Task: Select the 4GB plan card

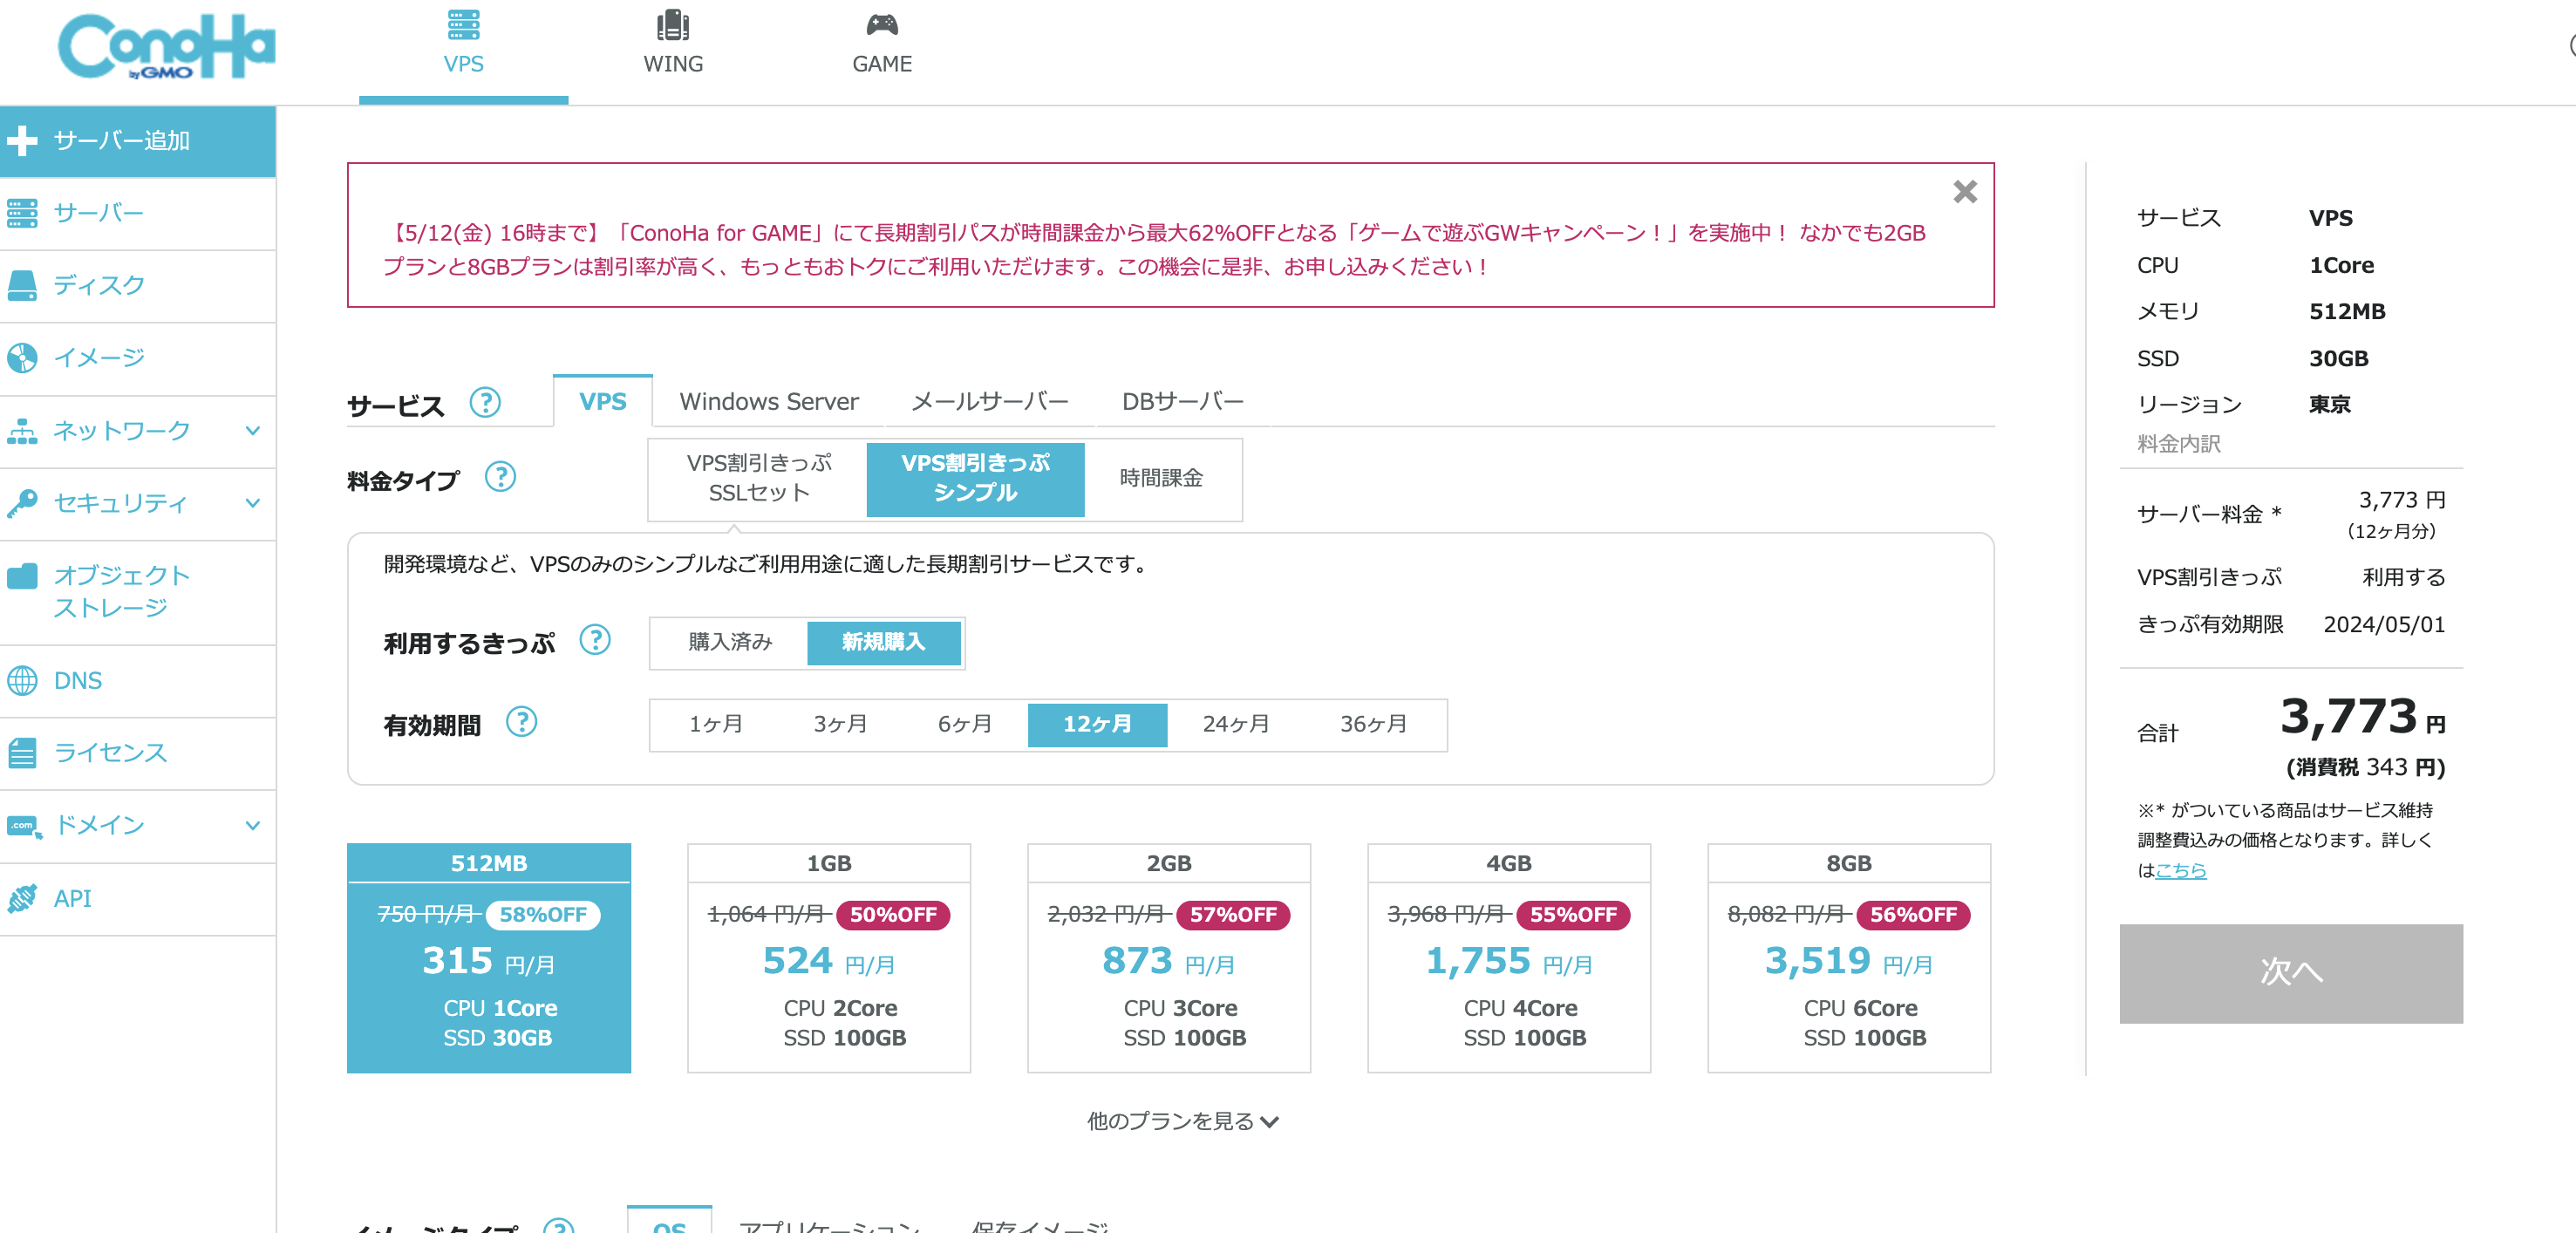Action: (1509, 957)
